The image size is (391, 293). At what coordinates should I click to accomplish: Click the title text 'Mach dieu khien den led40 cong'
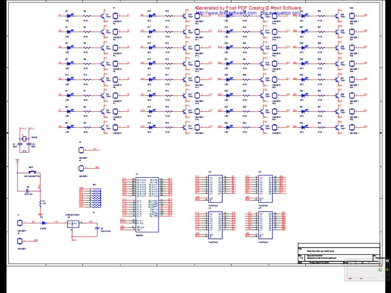click(320, 251)
